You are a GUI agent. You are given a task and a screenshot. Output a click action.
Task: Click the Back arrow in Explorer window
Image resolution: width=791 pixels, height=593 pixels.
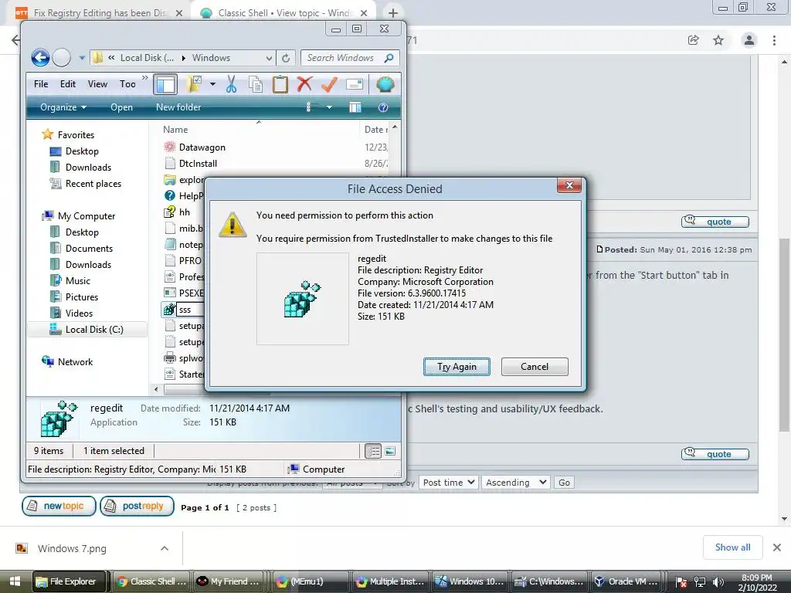pos(40,57)
